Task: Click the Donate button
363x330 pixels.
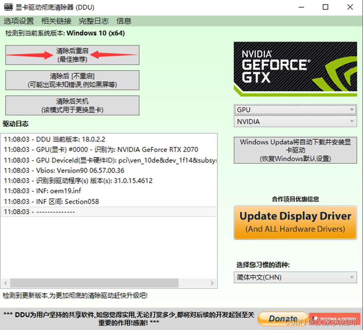Action: [283, 319]
